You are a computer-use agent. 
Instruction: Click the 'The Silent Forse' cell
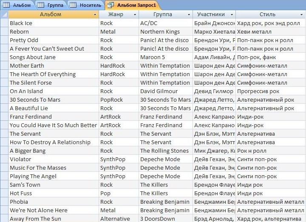tap(54, 83)
